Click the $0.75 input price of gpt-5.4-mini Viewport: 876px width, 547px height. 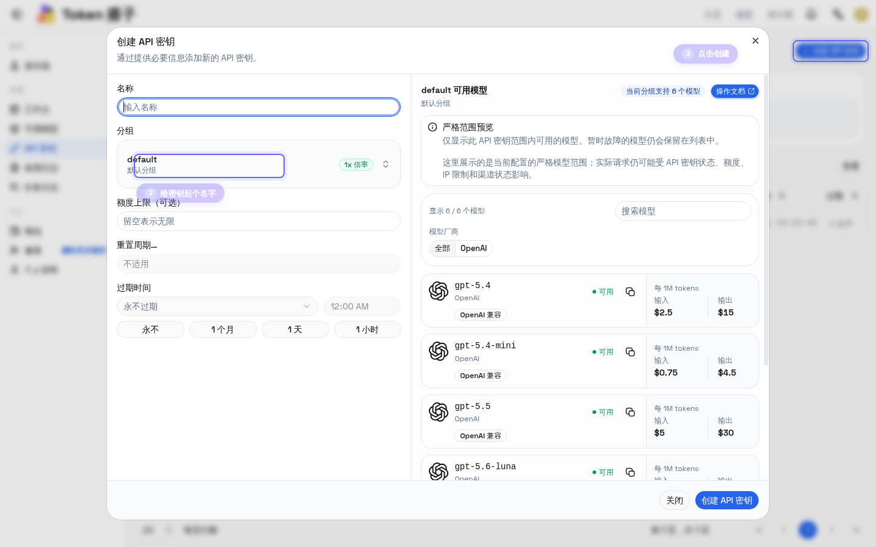click(x=666, y=373)
